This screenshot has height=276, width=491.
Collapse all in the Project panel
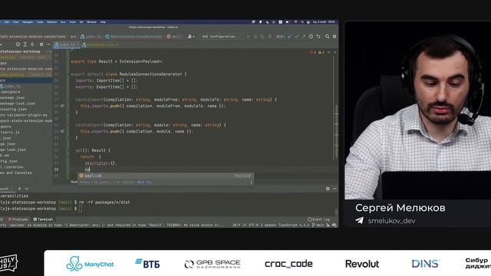click(x=32, y=44)
